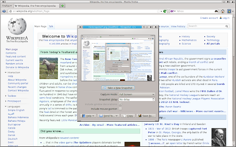Open KSnapshot Help menu button
Viewport: 236px width, 147px height.
(x=88, y=116)
